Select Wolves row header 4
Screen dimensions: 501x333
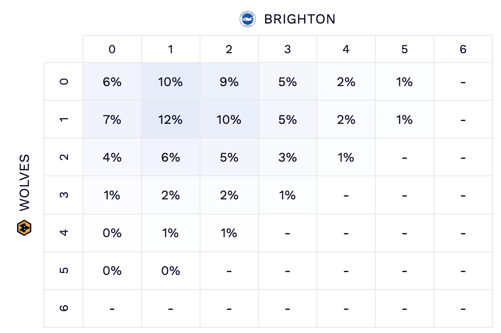pyautogui.click(x=64, y=233)
